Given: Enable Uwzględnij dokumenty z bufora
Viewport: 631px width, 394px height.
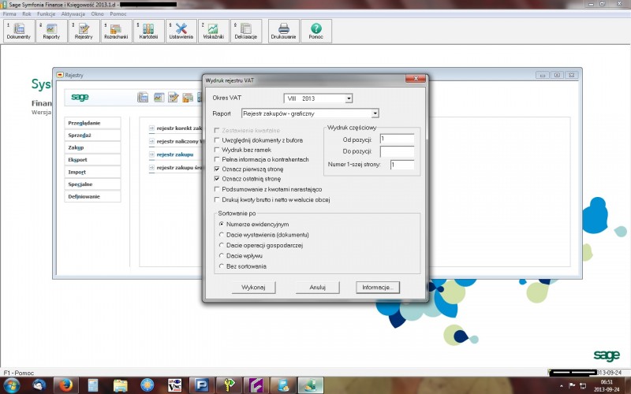Looking at the screenshot, I should click(217, 140).
